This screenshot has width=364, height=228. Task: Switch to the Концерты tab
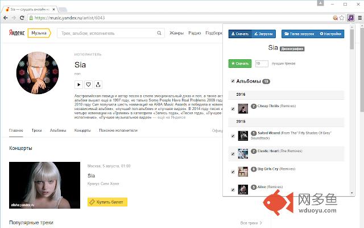pyautogui.click(x=82, y=131)
